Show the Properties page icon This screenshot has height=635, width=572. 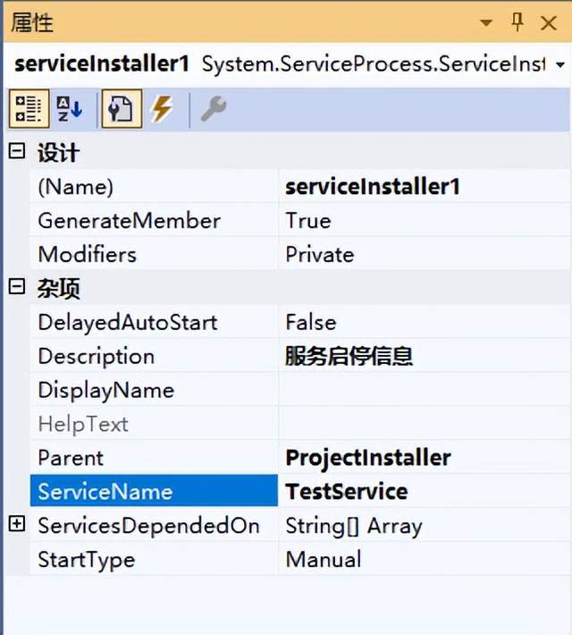click(120, 110)
